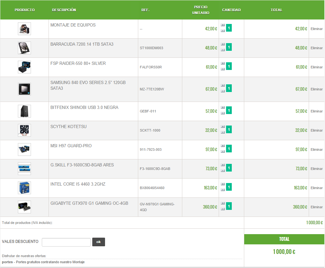
Task: Select reference text BX80646I54460
Action: click(152, 188)
